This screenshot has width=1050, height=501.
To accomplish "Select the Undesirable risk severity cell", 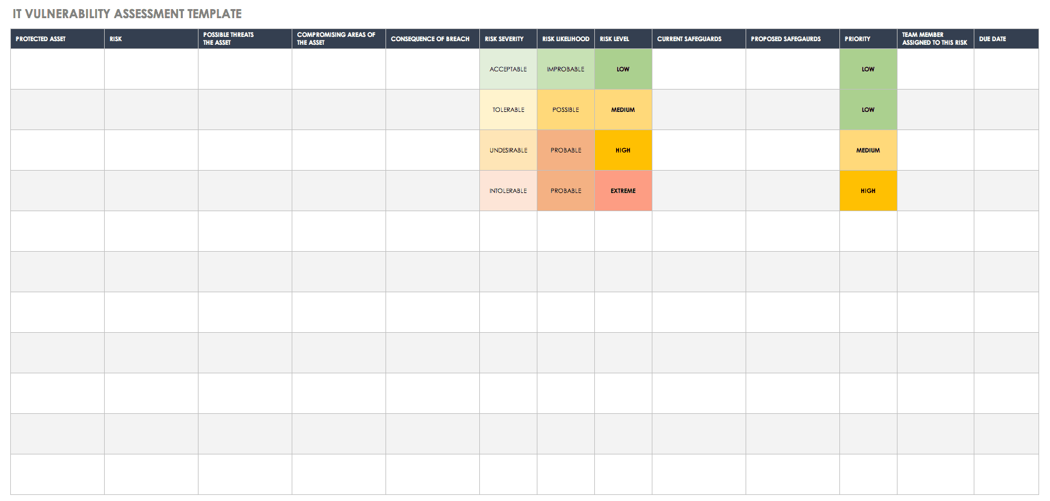I will [508, 151].
